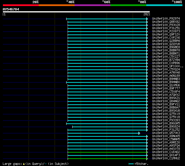
Task: Click the short Q570K3 alignment bar
Action: click(x=103, y=133)
